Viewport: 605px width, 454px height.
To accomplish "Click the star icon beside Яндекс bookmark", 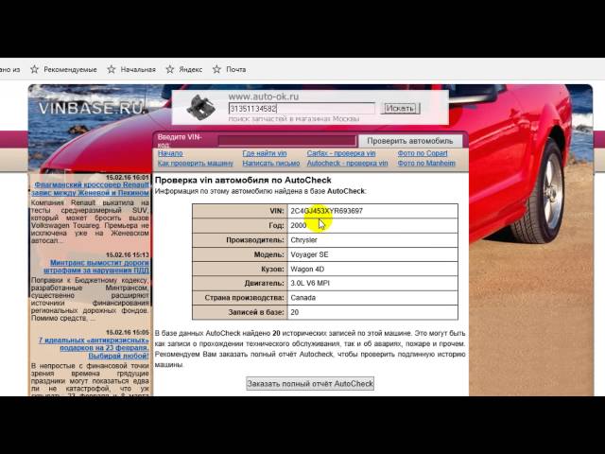I will (169, 69).
